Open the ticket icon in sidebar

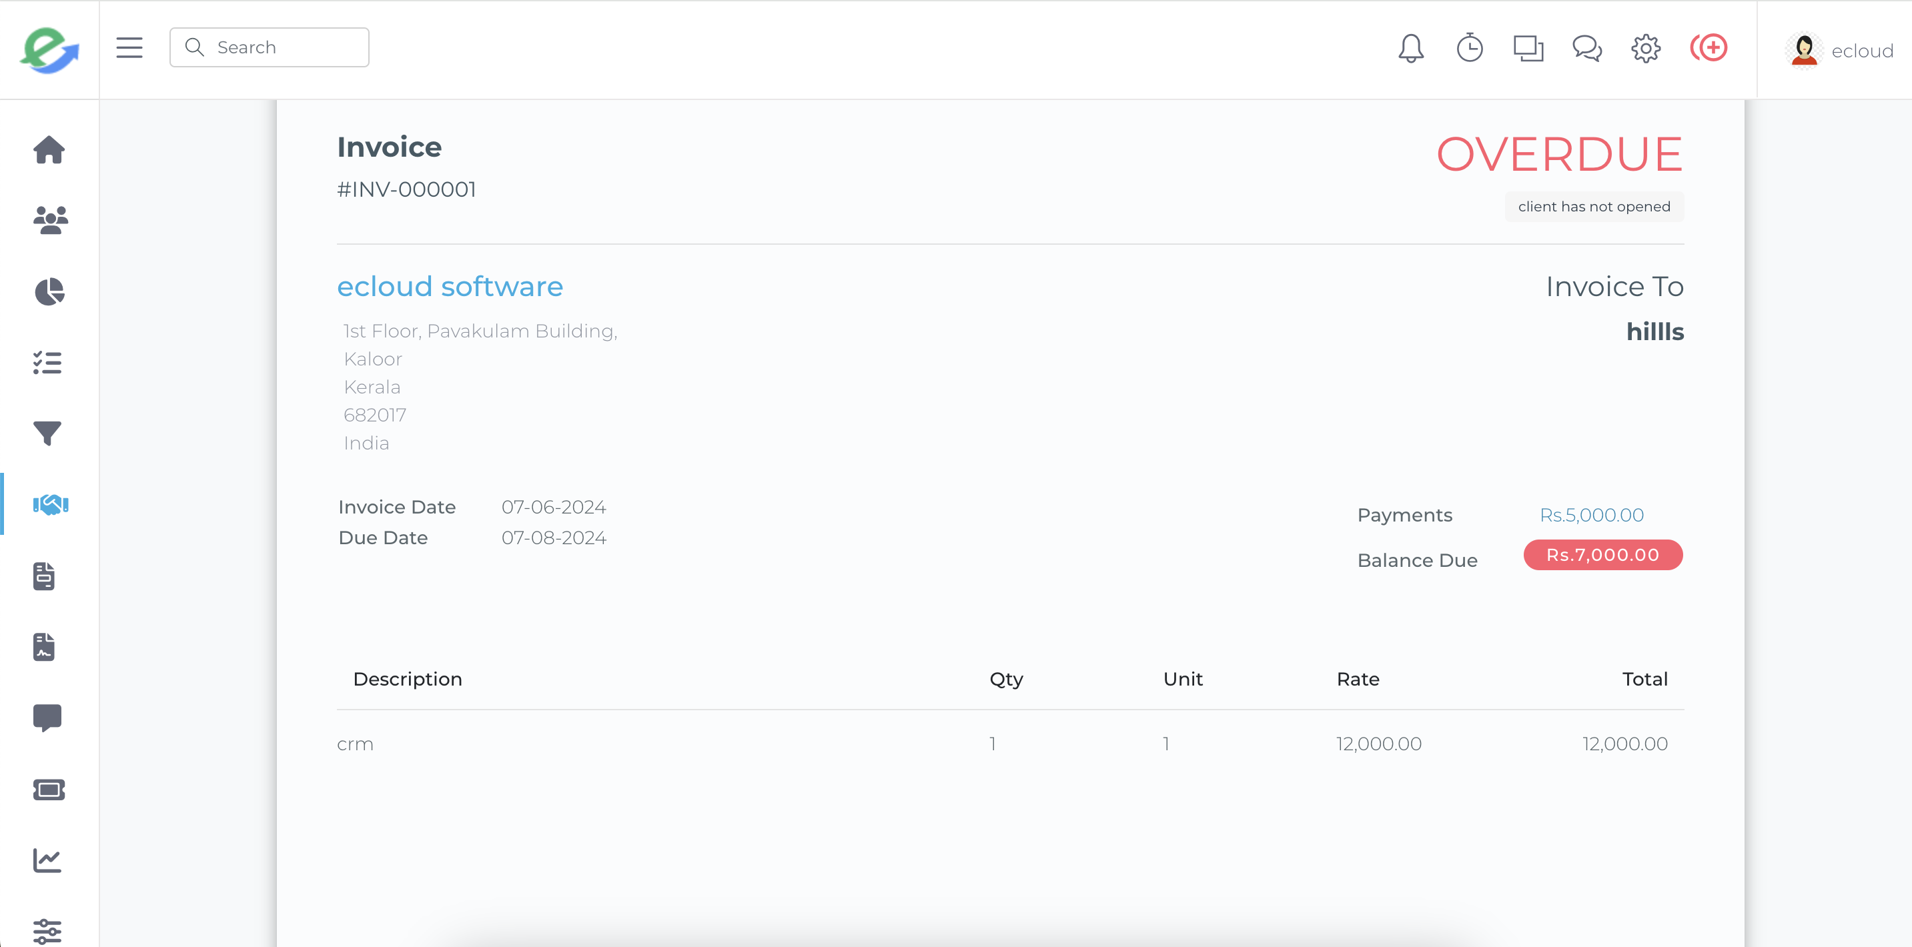[49, 789]
